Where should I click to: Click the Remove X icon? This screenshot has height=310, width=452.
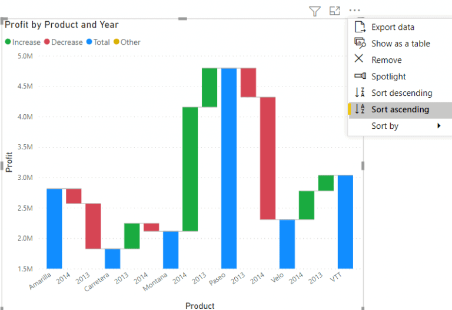coord(358,58)
